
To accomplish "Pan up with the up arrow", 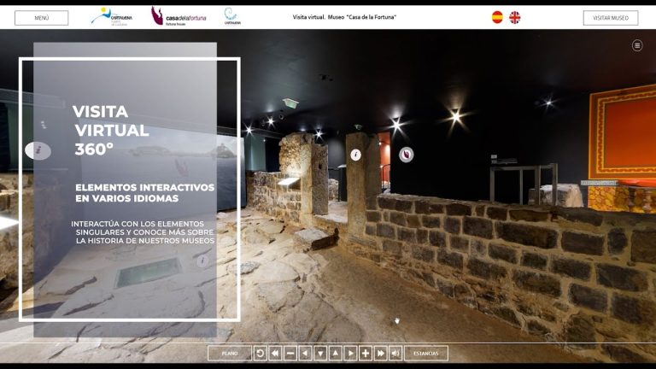I will [x=336, y=354].
